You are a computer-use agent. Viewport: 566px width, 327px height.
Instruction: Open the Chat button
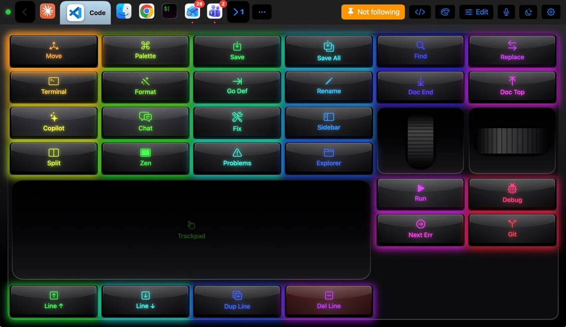pyautogui.click(x=145, y=123)
